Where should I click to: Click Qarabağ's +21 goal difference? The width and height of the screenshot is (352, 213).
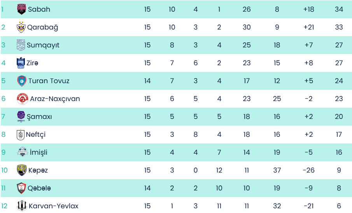(x=309, y=27)
